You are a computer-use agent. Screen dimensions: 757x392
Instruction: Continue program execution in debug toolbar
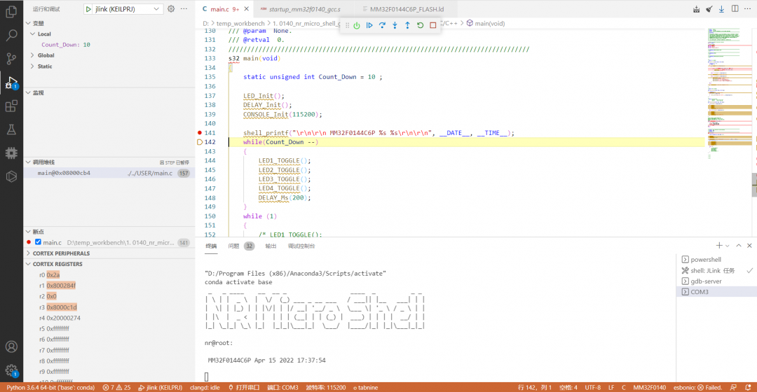[x=369, y=26]
